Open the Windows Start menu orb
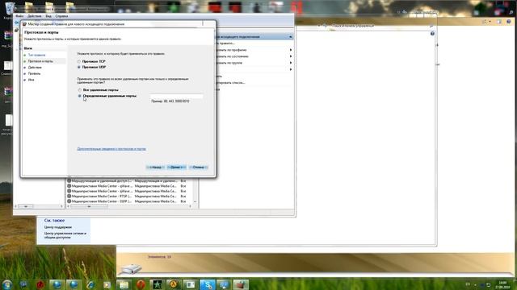517x290 pixels. coord(6,284)
